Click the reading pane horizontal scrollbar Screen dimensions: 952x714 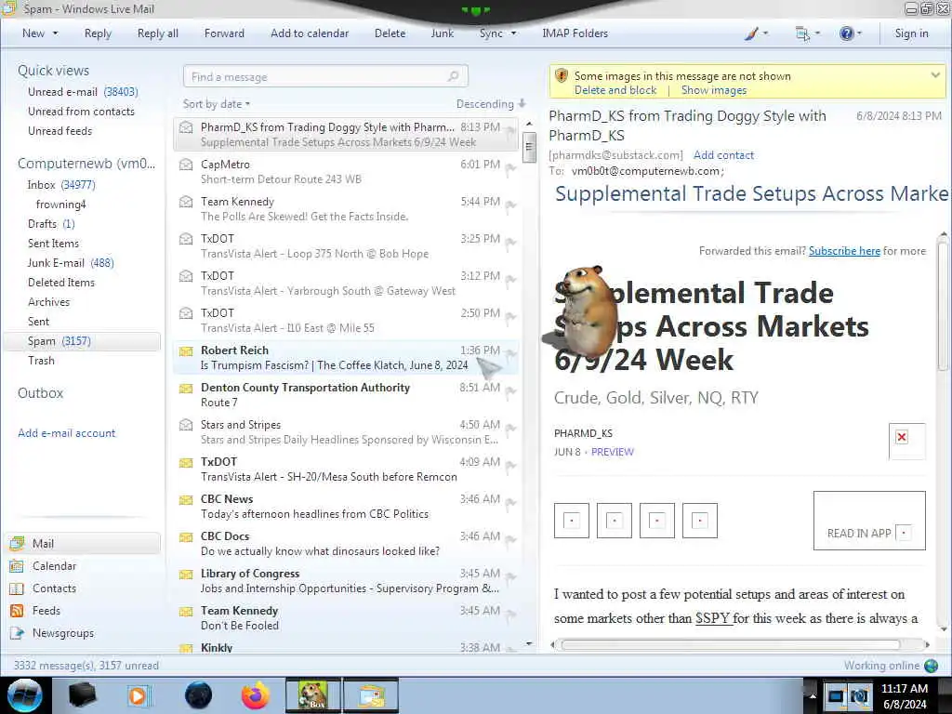tap(731, 645)
